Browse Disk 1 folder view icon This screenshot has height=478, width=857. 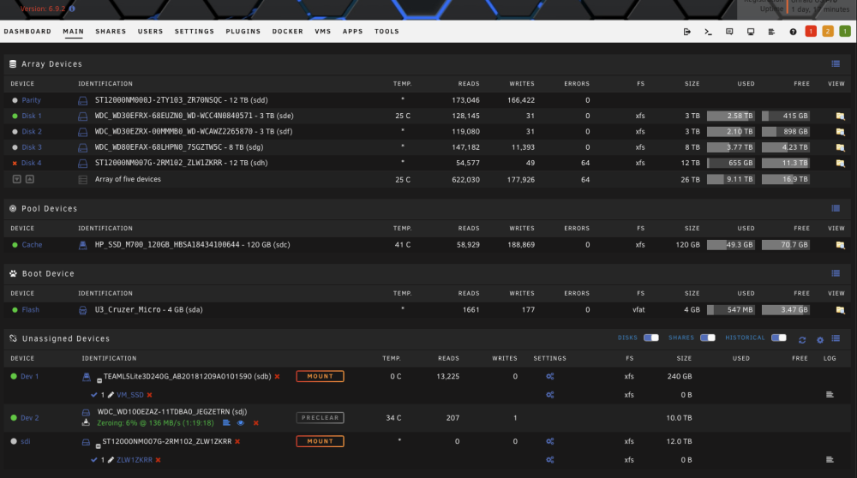tap(840, 116)
